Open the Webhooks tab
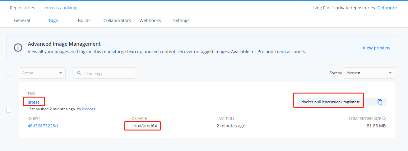Viewport: 408px width, 151px height. (x=150, y=21)
